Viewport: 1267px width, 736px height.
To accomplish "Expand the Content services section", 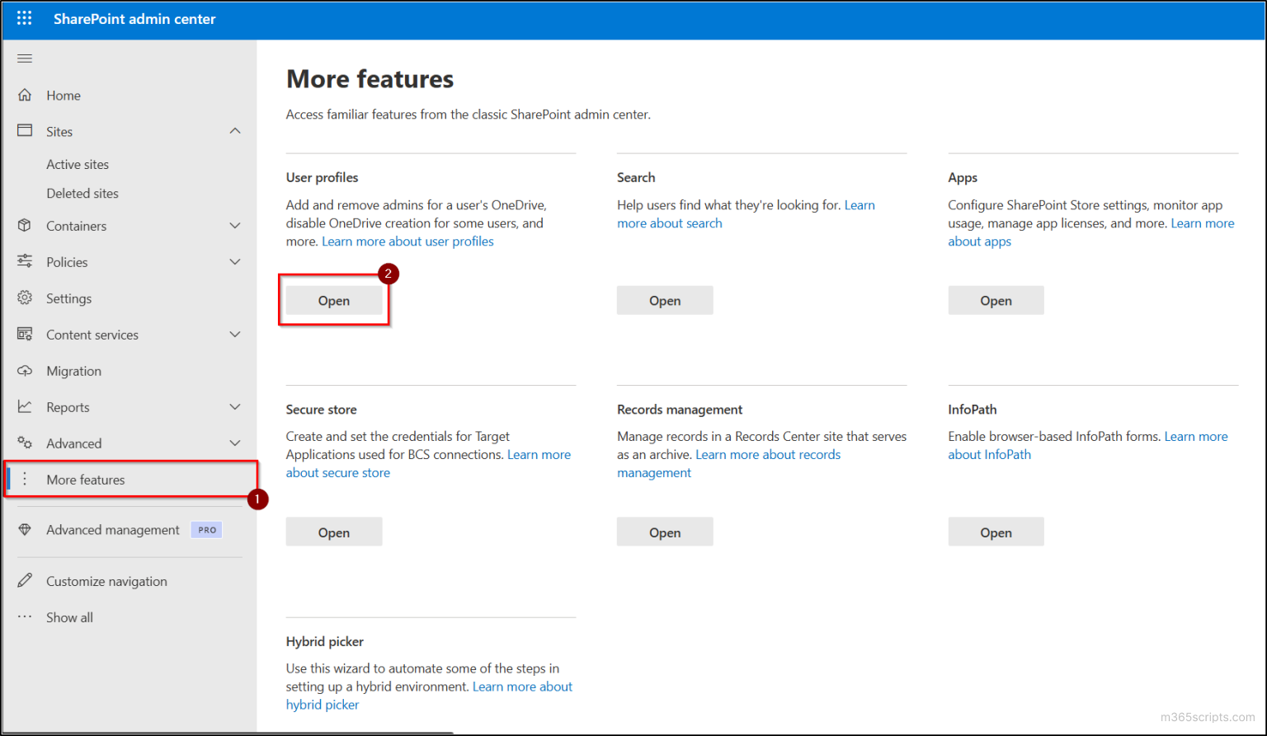I will tap(235, 334).
